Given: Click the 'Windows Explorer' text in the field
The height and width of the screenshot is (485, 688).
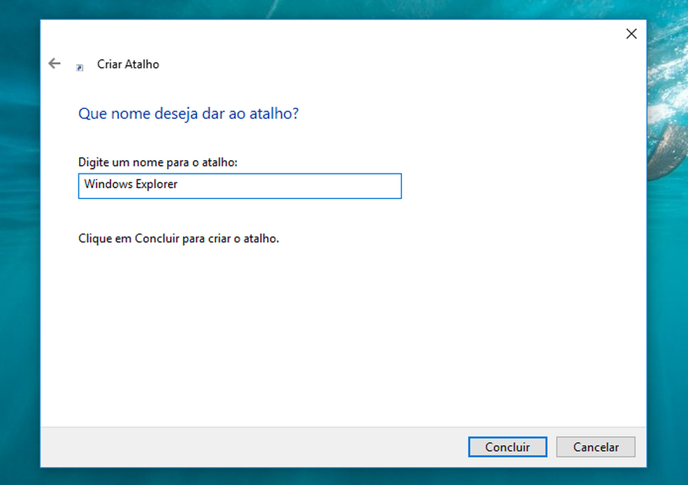Looking at the screenshot, I should tap(131, 185).
